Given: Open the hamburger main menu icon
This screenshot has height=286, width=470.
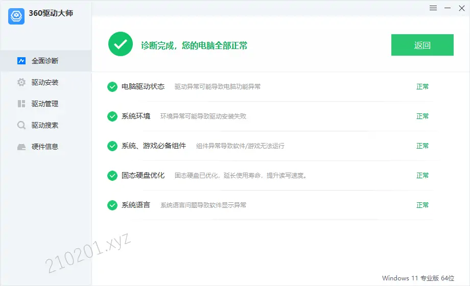Looking at the screenshot, I should 433,8.
